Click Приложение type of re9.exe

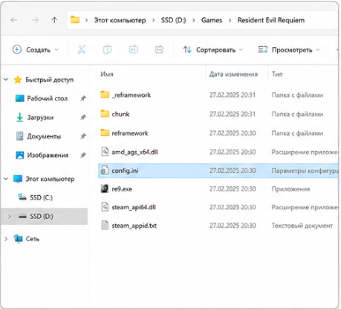click(291, 189)
